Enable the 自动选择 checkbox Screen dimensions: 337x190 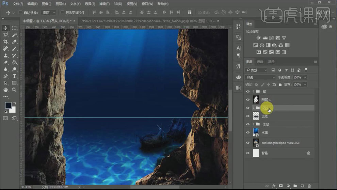pyautogui.click(x=20, y=13)
